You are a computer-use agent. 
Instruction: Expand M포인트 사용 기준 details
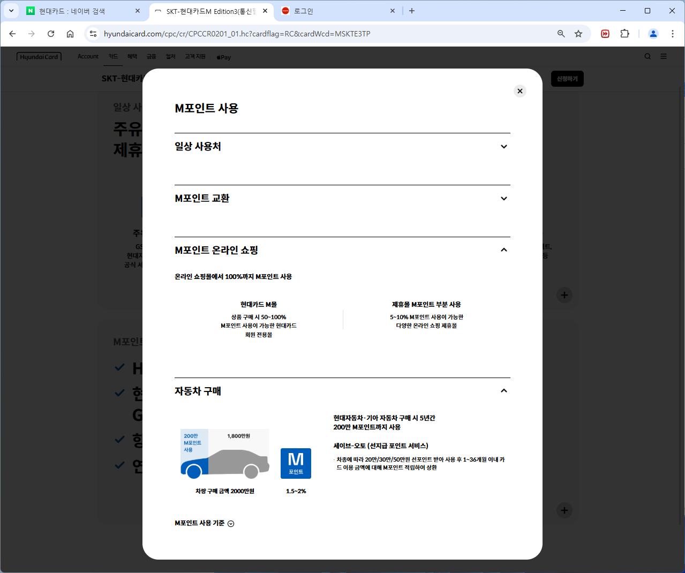pyautogui.click(x=205, y=523)
